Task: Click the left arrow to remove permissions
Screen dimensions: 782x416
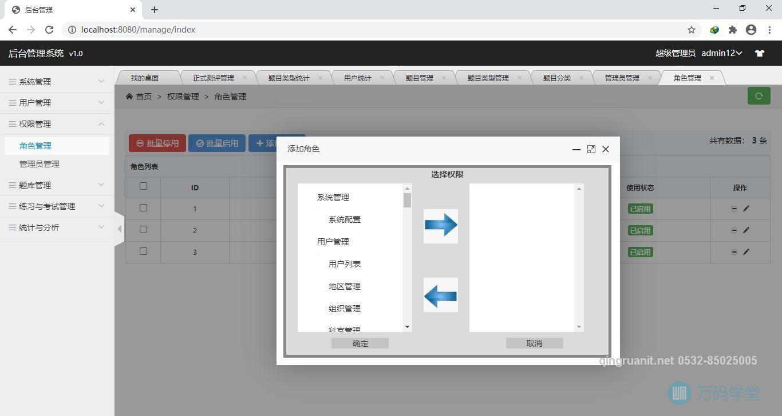Action: click(x=440, y=295)
